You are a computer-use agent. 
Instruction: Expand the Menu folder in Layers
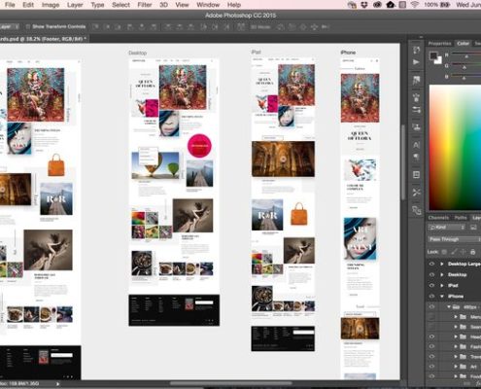(456, 316)
